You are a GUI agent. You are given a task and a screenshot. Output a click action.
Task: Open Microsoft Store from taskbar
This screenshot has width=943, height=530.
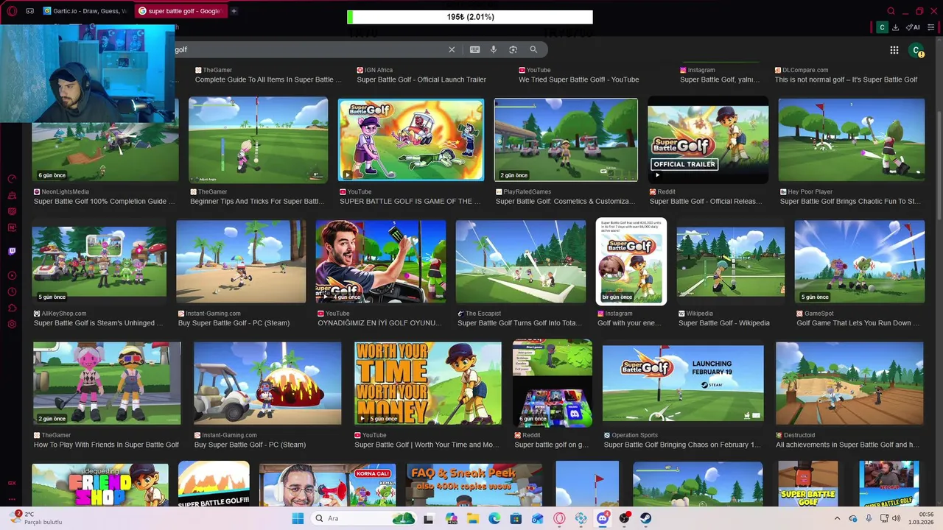point(516,518)
